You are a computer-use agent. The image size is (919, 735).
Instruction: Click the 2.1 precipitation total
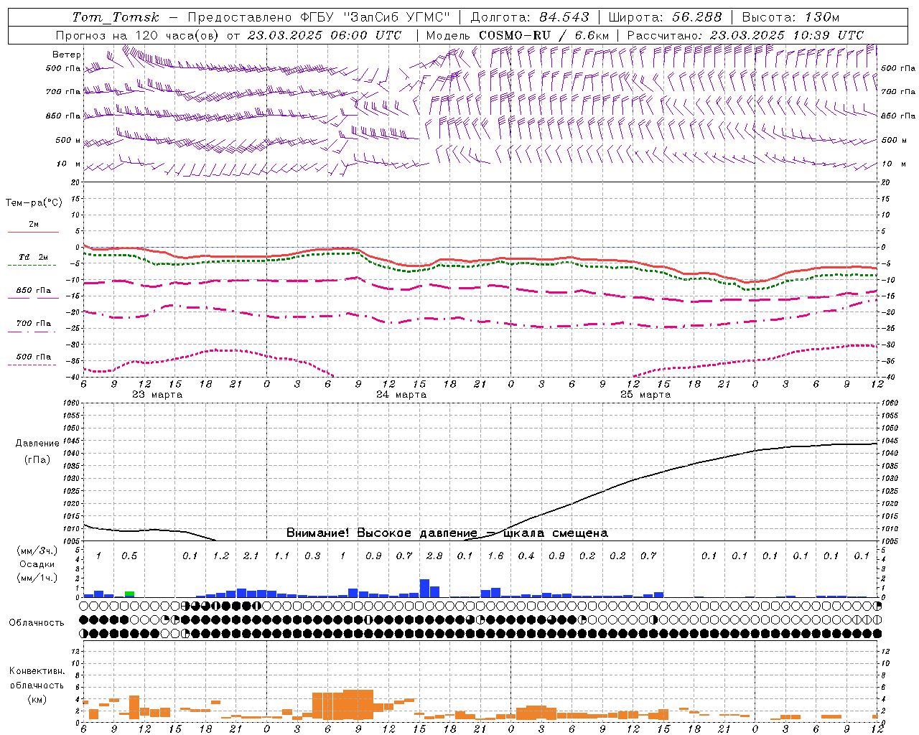pyautogui.click(x=251, y=556)
